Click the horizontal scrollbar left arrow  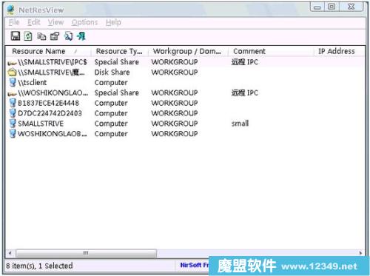click(x=10, y=253)
